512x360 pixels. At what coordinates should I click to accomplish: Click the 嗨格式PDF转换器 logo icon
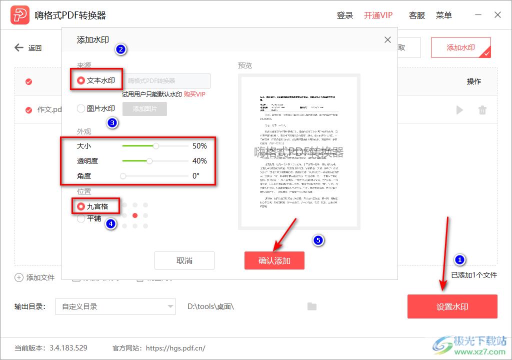coord(19,15)
